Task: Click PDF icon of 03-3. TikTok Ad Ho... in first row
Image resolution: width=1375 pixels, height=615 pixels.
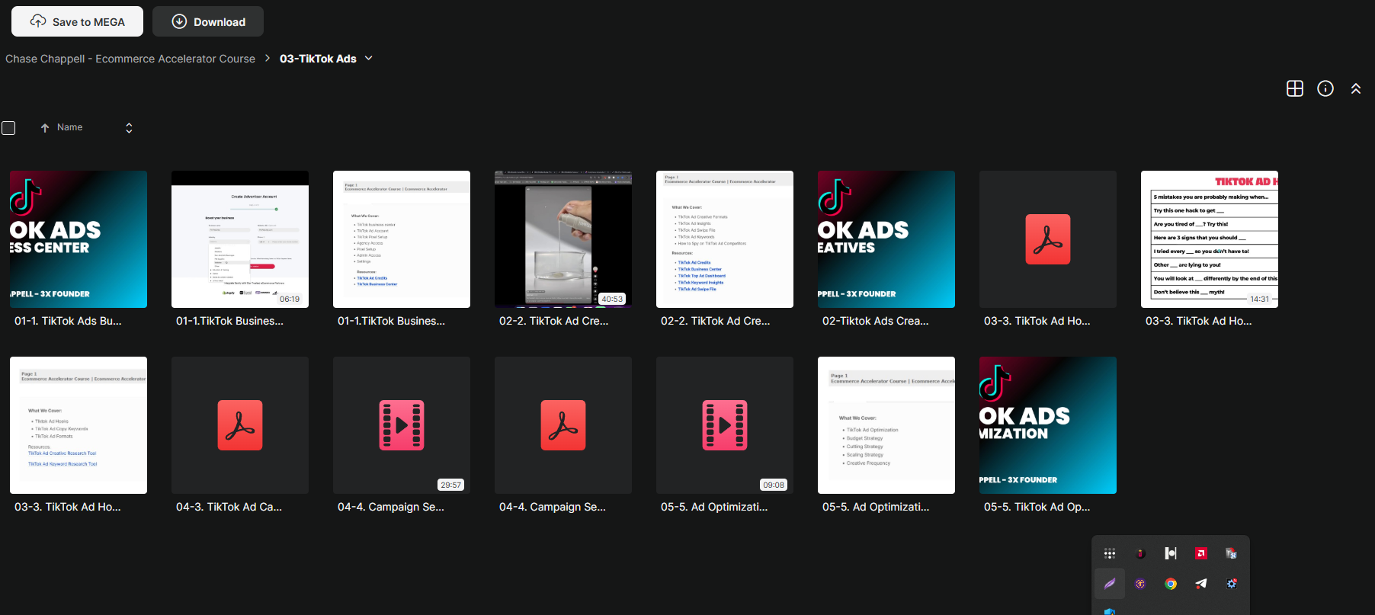Action: pos(1048,239)
